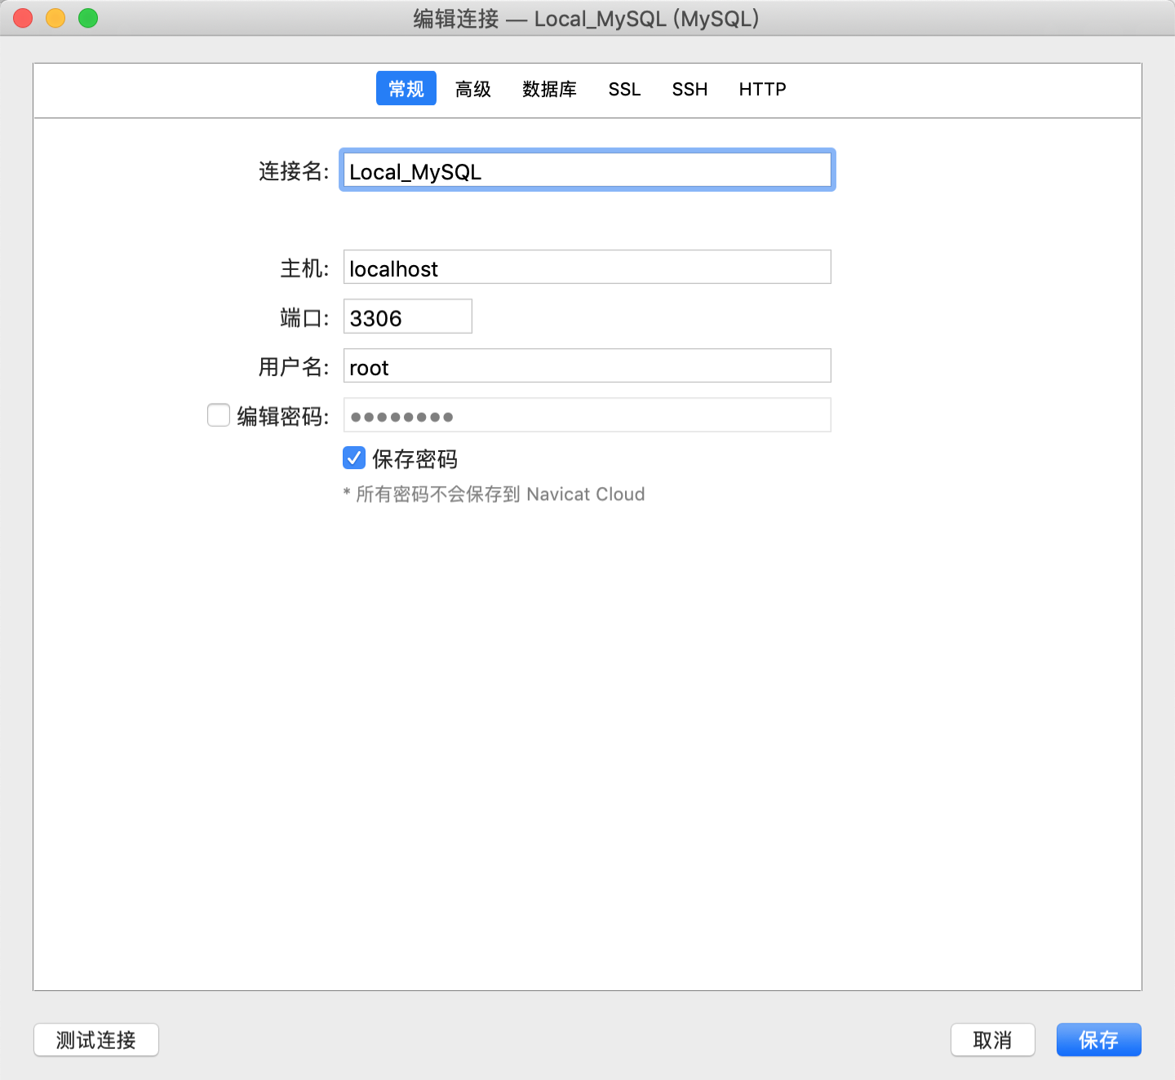Click the blue 保存 button
Viewport: 1175px width, 1080px height.
[x=1099, y=1040]
